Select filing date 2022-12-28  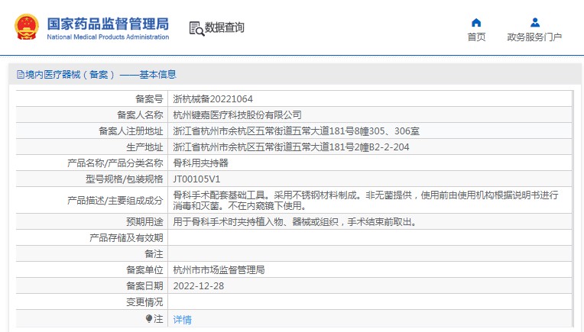pyautogui.click(x=199, y=286)
